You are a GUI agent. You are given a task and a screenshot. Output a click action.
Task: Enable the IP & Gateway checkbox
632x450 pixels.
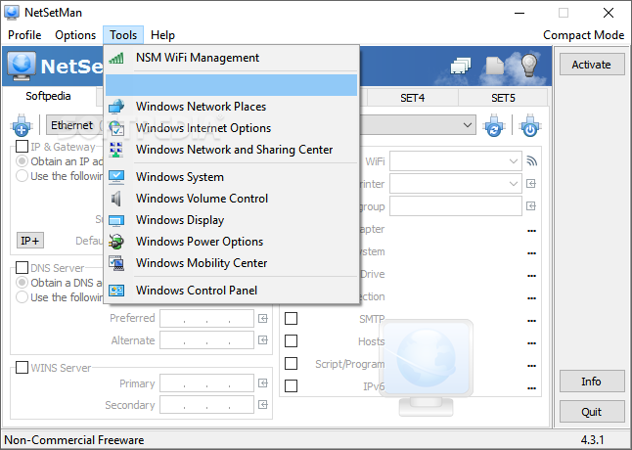click(x=22, y=146)
